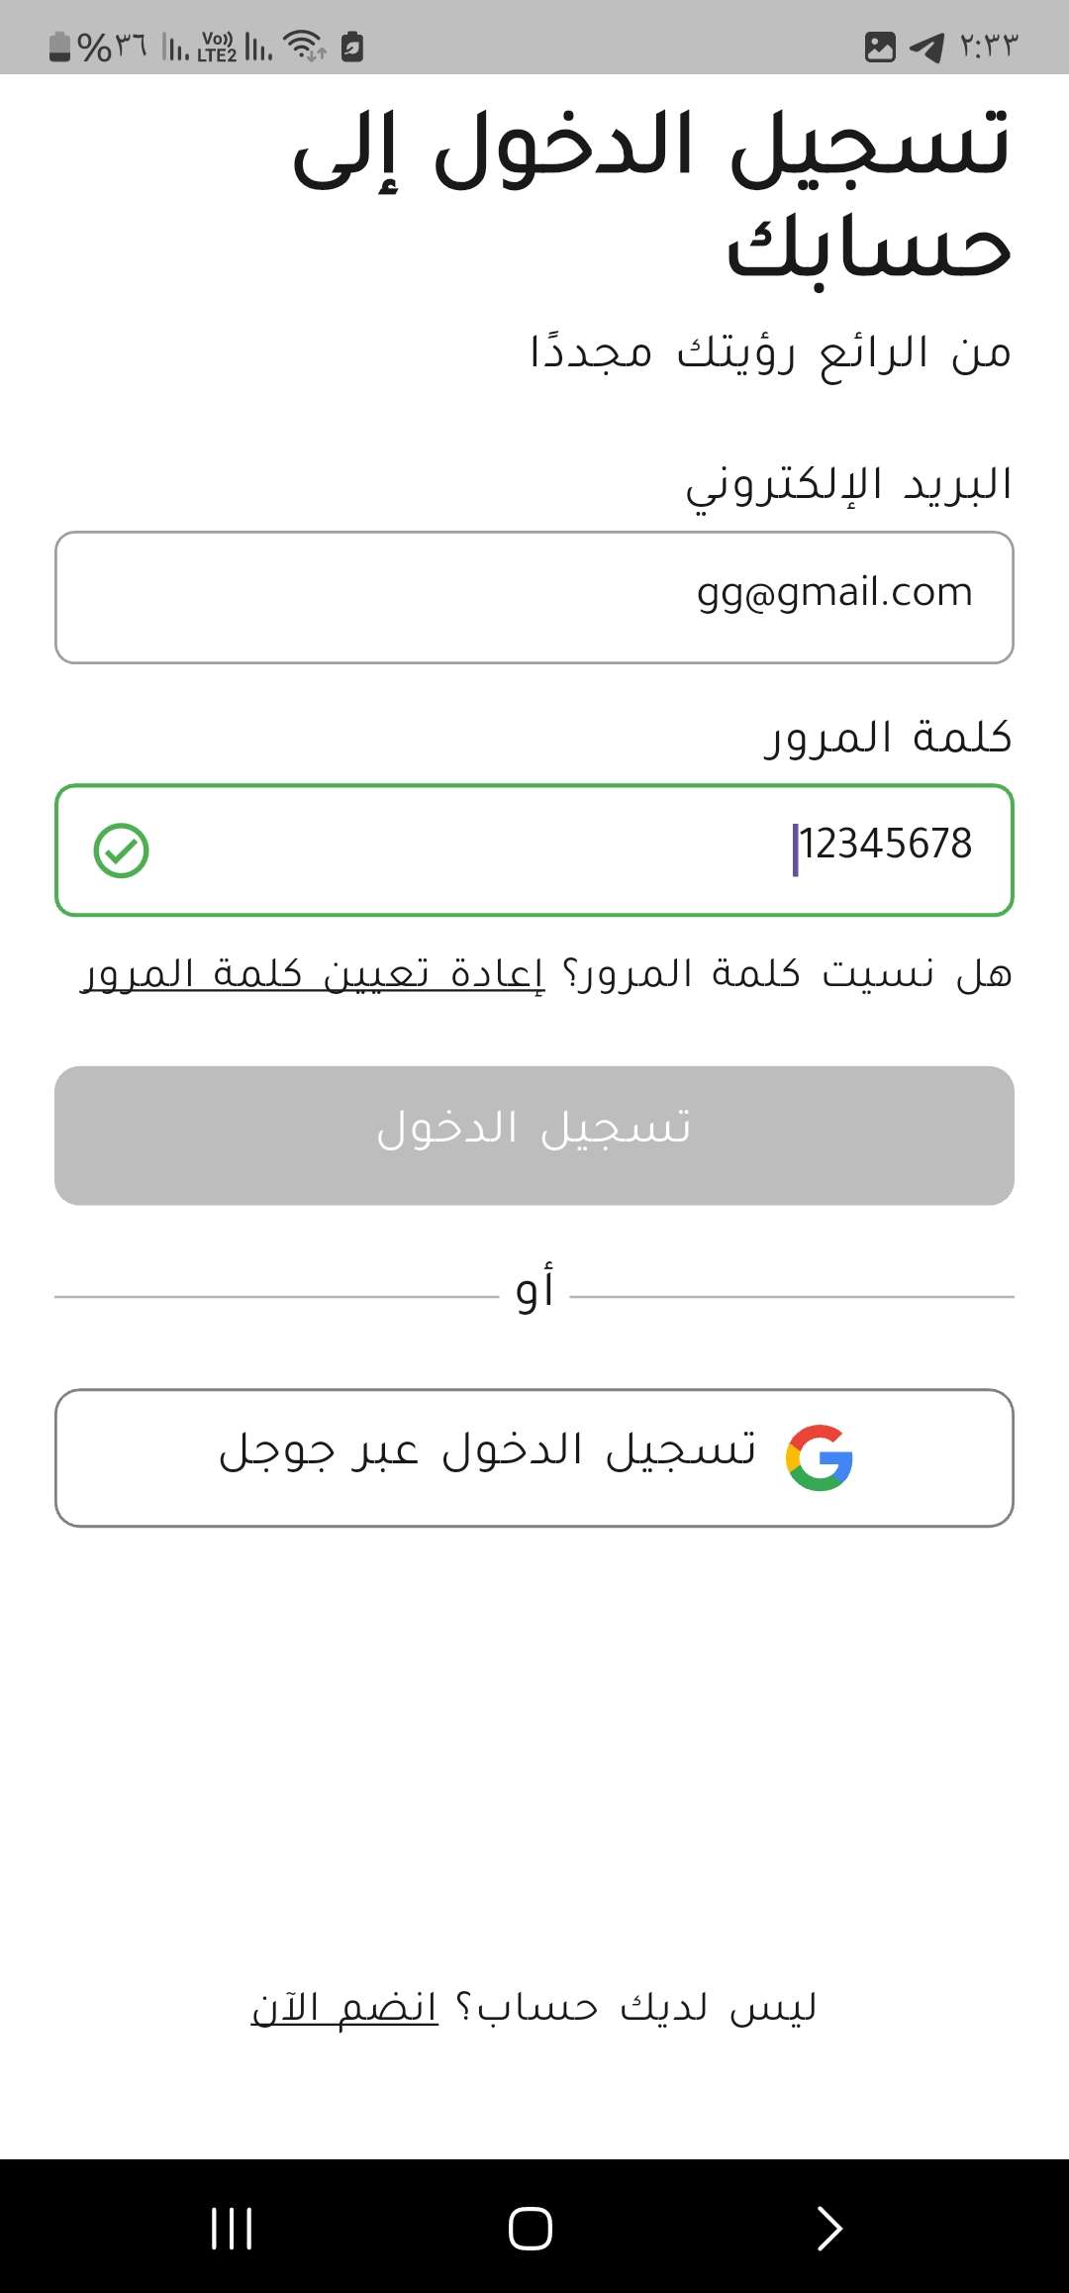Tap the Google logo icon
The width and height of the screenshot is (1069, 2293).
tap(820, 1457)
